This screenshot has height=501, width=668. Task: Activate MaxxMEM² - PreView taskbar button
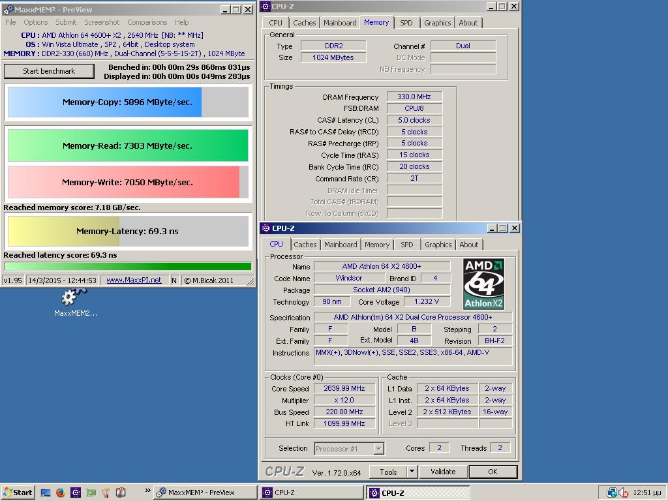pyautogui.click(x=205, y=493)
